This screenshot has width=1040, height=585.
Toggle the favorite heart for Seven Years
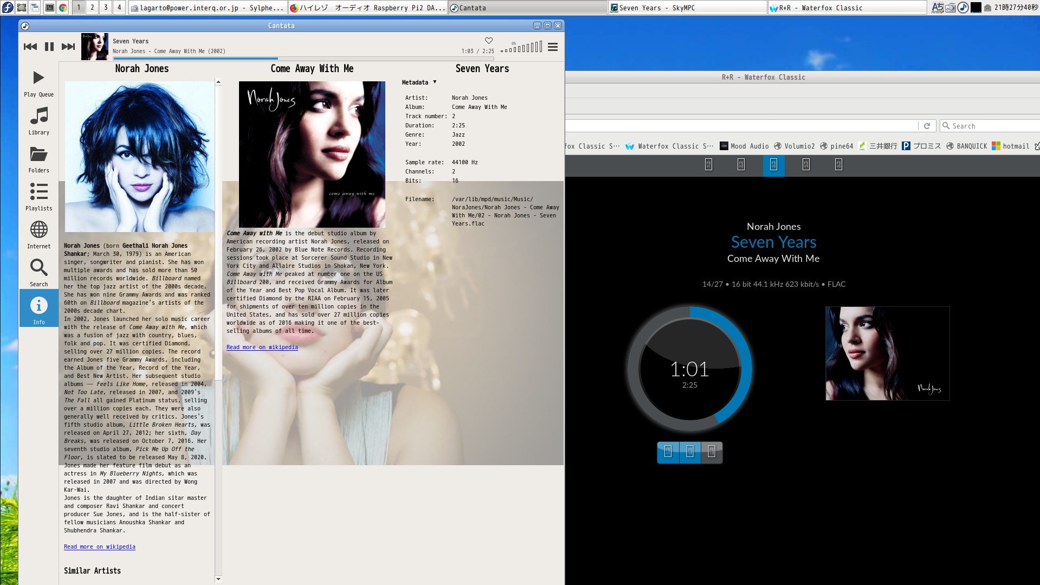[488, 40]
